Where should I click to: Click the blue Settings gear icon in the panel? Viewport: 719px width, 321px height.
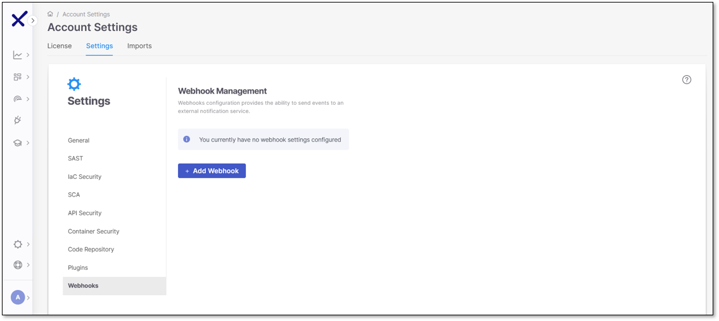[74, 84]
